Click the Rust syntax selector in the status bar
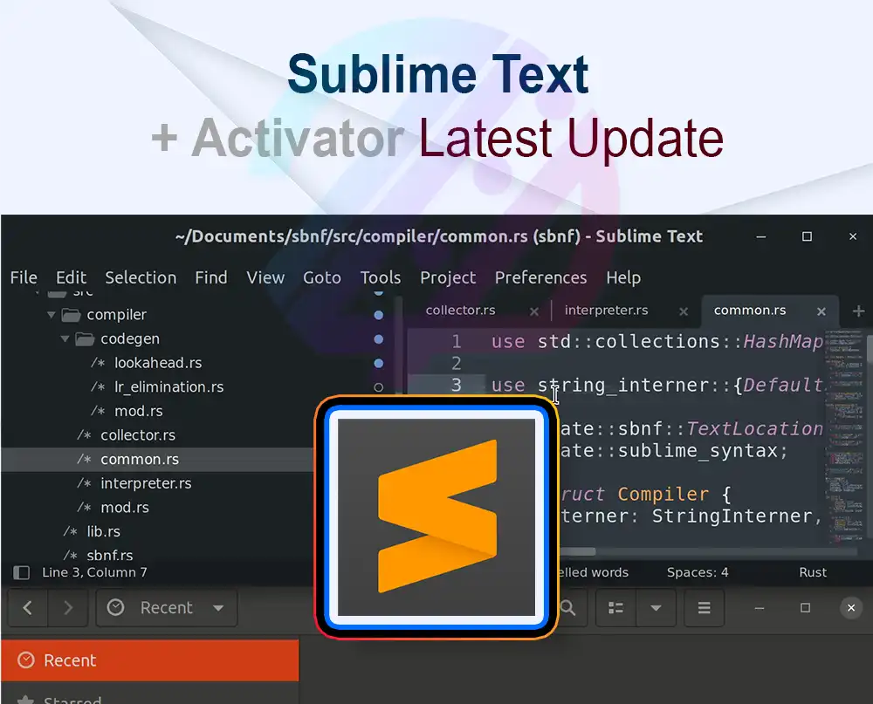 tap(812, 572)
